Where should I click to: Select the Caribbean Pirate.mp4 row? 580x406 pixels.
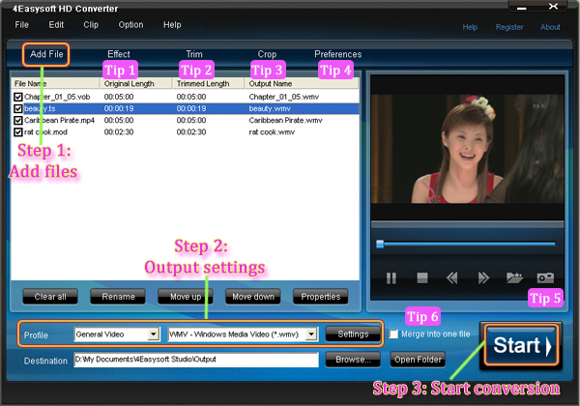(185, 121)
